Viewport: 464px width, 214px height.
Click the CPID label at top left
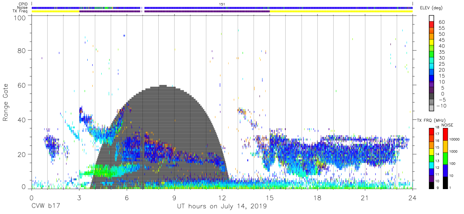(x=23, y=4)
